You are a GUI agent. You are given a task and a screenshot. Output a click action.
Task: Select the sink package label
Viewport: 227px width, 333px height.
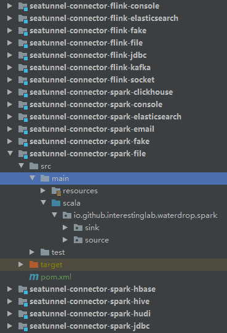[x=92, y=228]
